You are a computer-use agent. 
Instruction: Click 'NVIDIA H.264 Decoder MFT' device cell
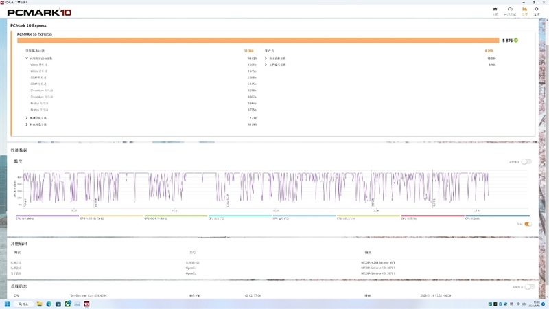(x=378, y=262)
